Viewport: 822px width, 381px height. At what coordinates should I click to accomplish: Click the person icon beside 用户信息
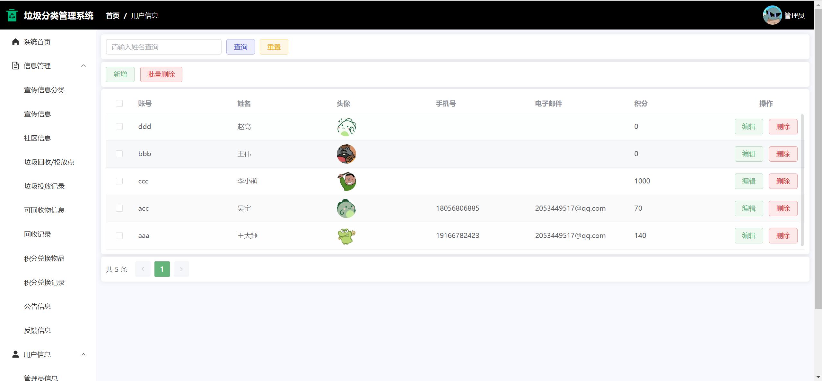coord(15,354)
